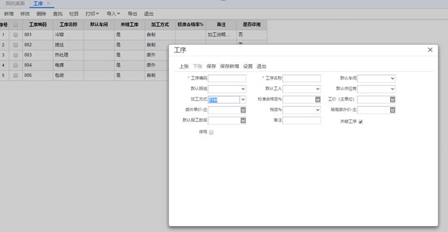The width and height of the screenshot is (448, 232).
Task: Open the 导入 toolbar dropdown
Action: (x=113, y=14)
